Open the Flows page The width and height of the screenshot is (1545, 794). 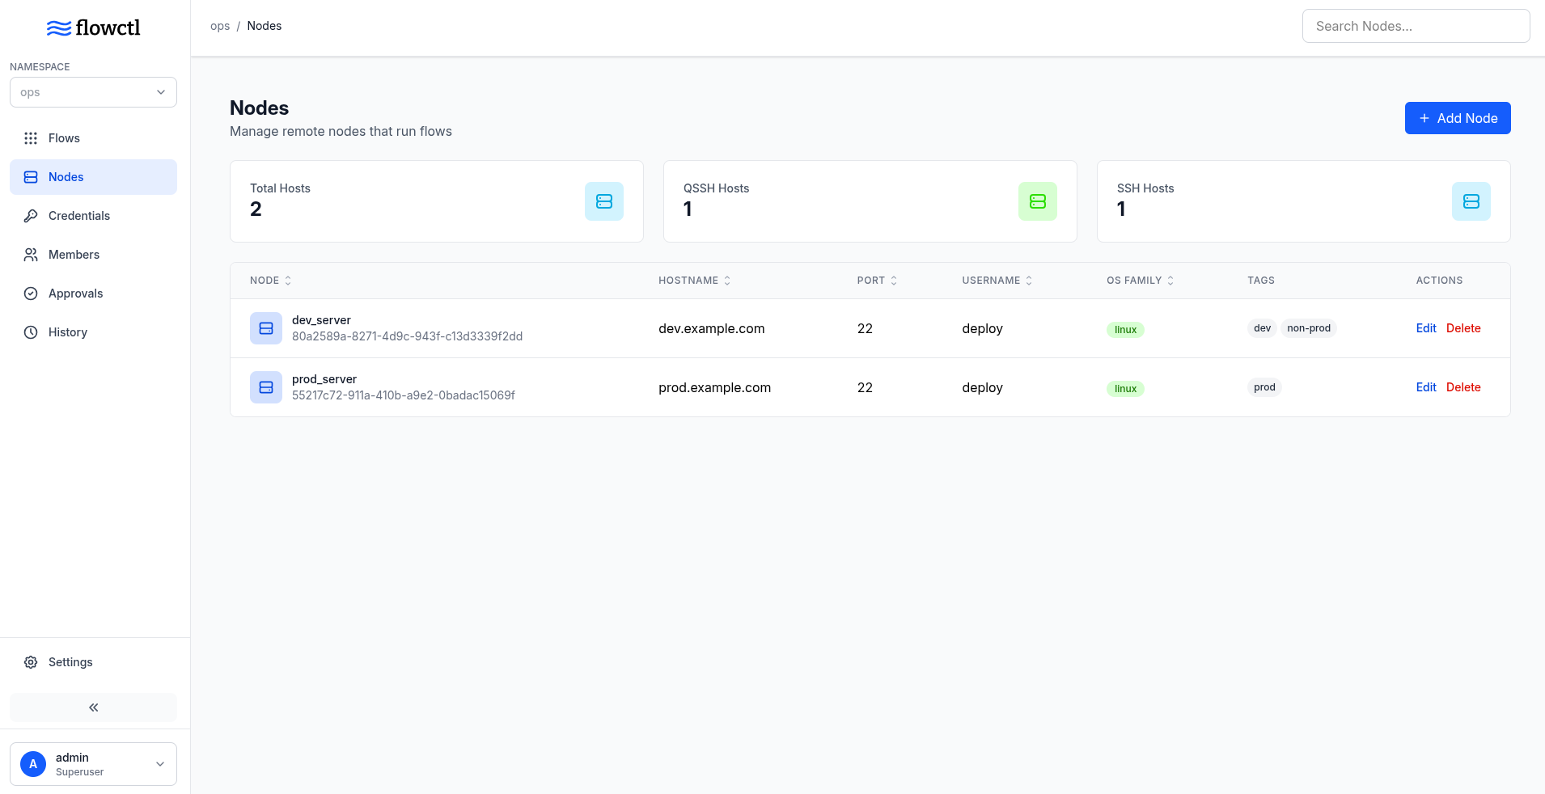click(64, 138)
